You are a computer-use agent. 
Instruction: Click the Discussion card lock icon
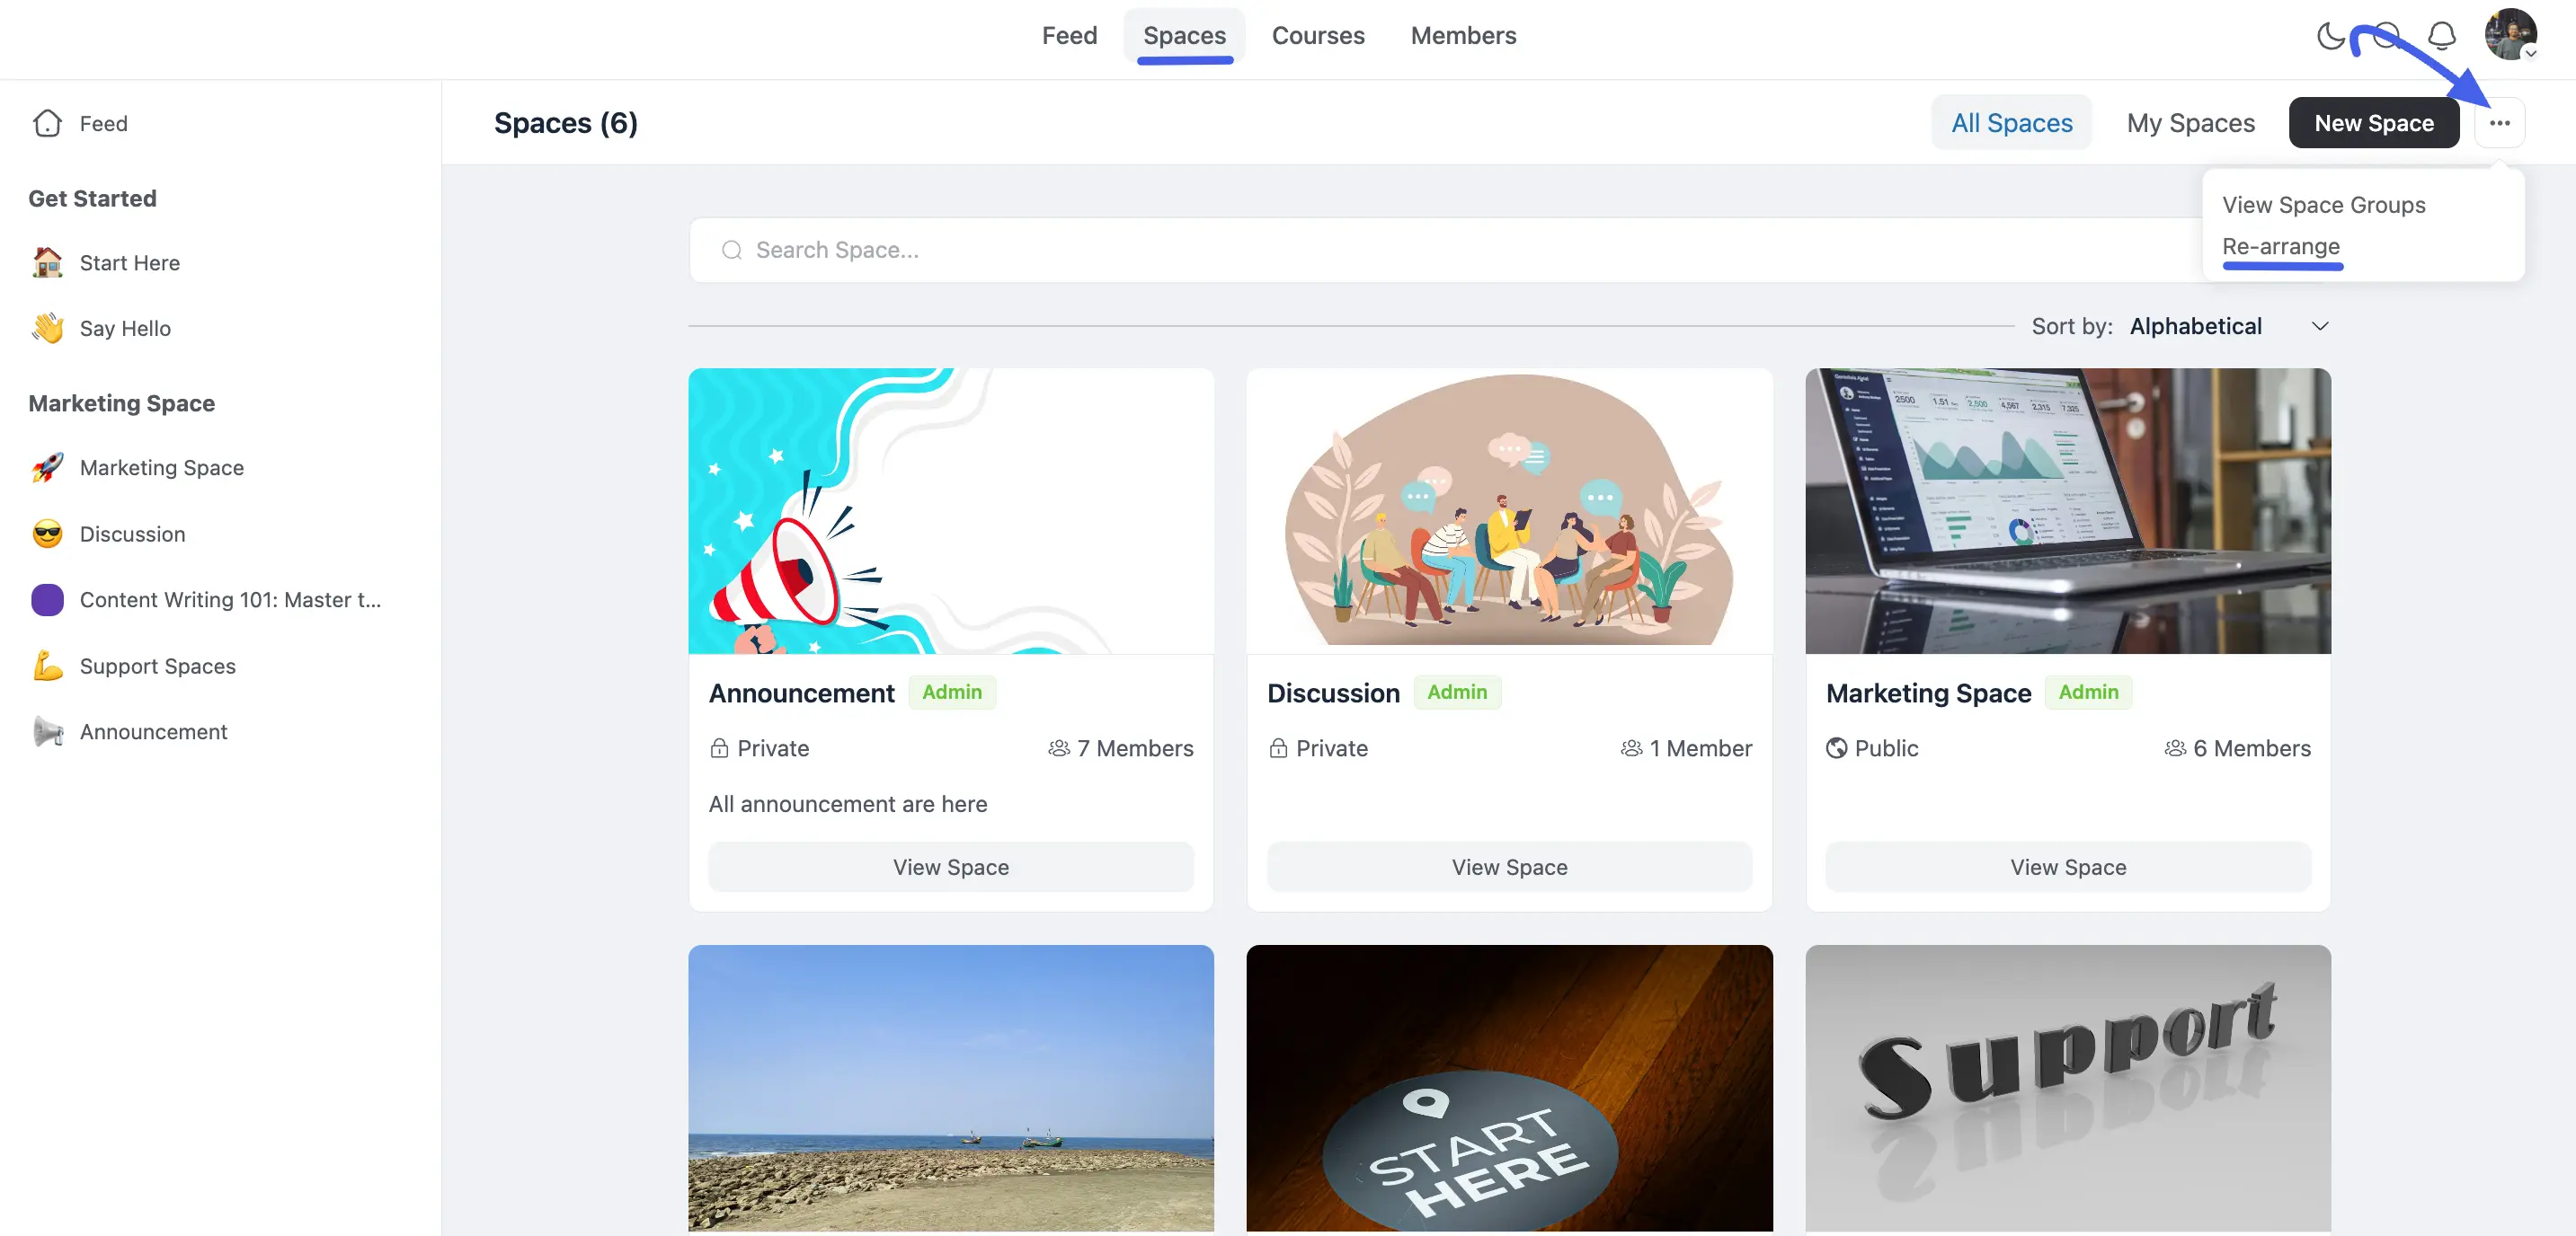[x=1277, y=748]
